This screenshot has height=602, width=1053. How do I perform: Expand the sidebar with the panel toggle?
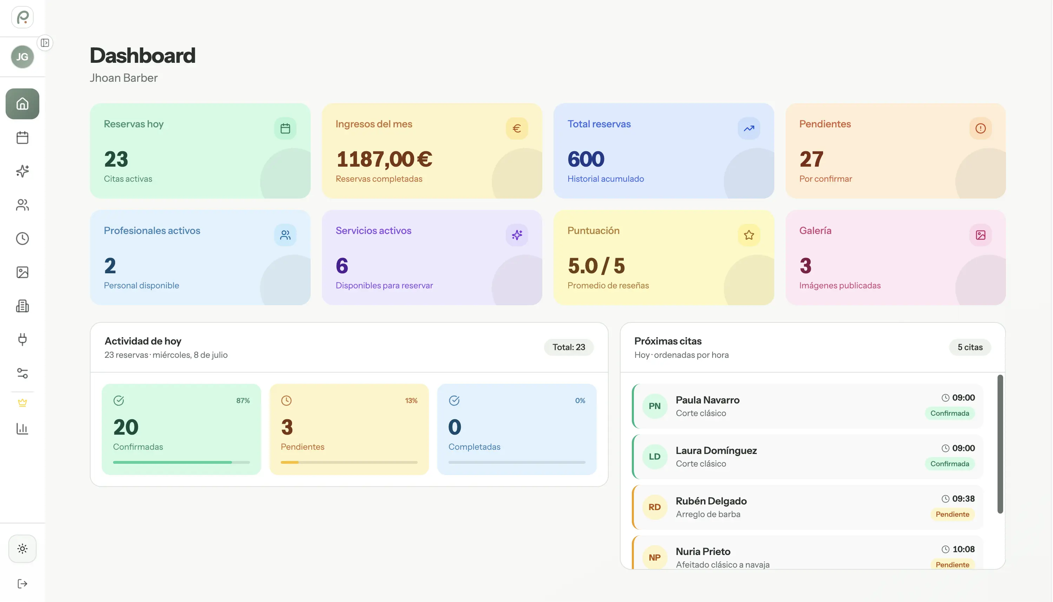[45, 43]
